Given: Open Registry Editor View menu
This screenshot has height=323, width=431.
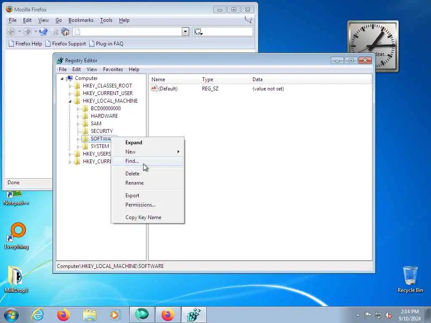Looking at the screenshot, I should [x=92, y=69].
